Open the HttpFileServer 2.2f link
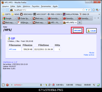Screen dimensions: 102x92 tap(10, 62)
